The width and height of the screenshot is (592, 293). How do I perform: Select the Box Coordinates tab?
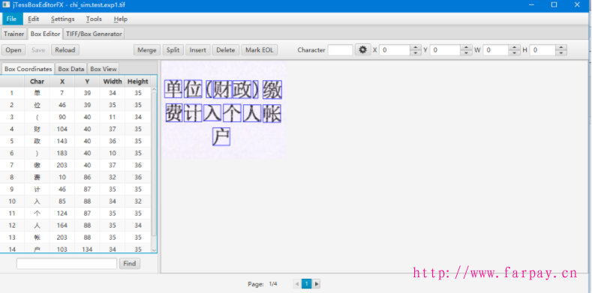29,69
